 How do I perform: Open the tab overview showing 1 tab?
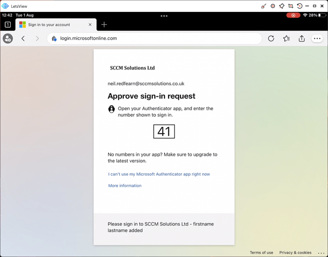tap(8, 25)
